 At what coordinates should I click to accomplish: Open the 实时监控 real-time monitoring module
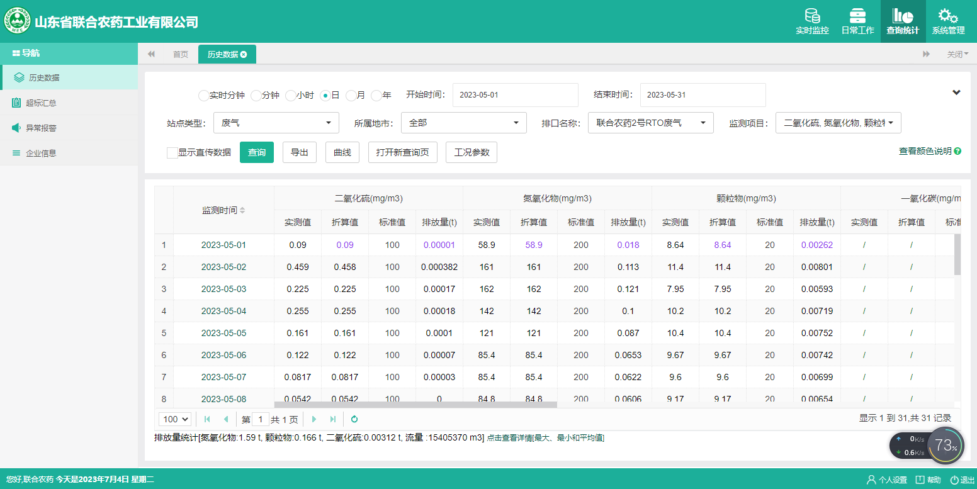coord(812,21)
